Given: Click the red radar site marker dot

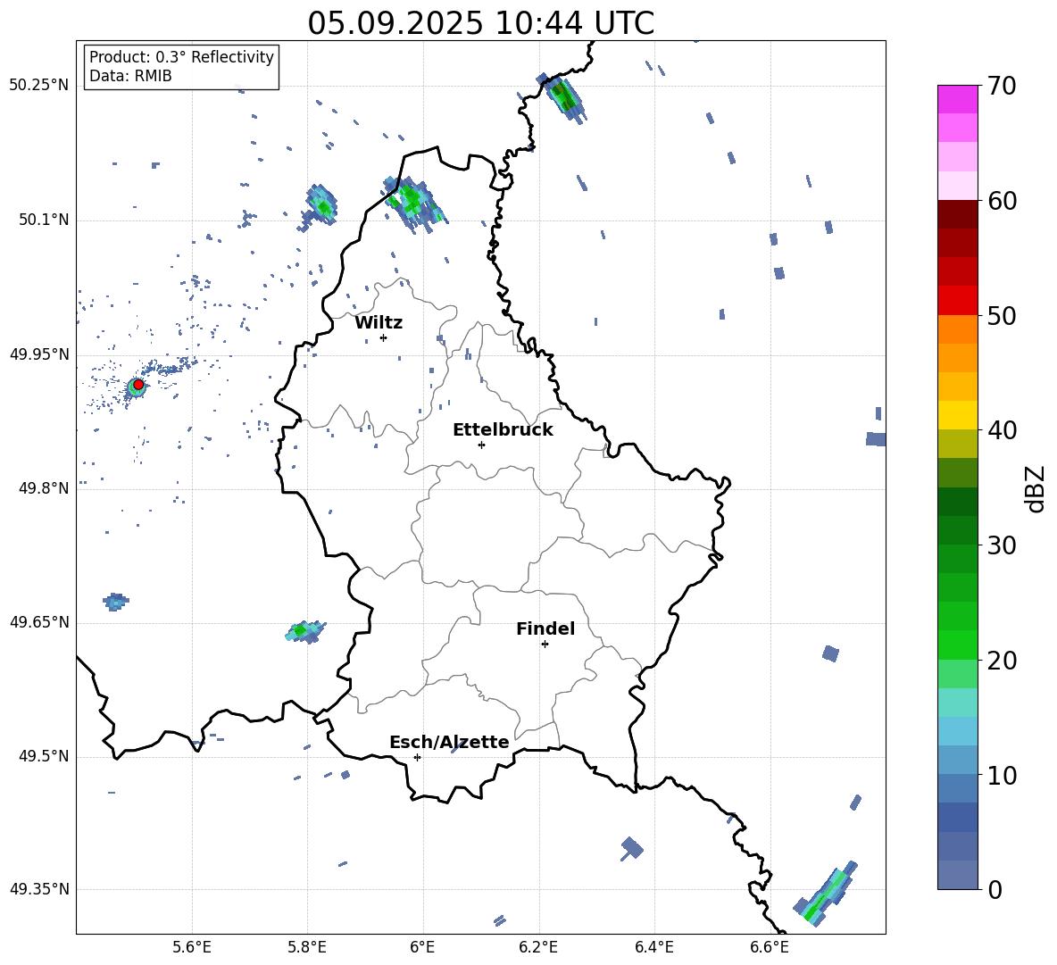Looking at the screenshot, I should point(138,385).
